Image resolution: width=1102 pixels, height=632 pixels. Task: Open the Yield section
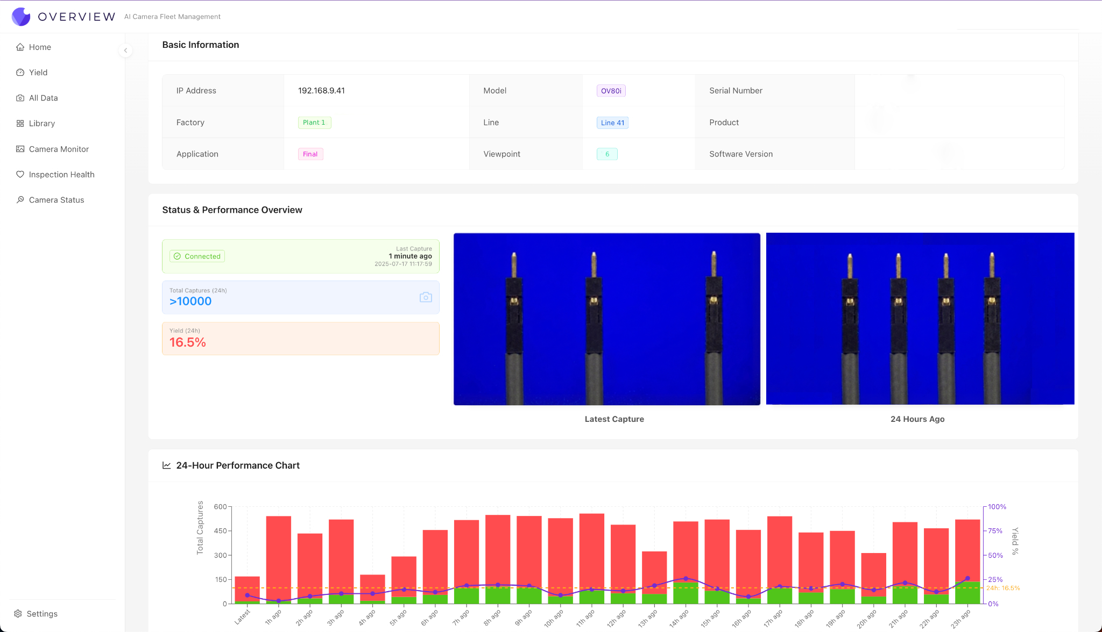point(38,72)
